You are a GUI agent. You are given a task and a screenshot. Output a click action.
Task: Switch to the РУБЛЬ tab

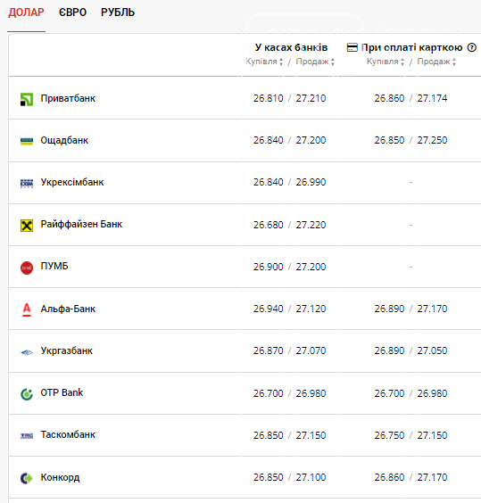coord(118,12)
